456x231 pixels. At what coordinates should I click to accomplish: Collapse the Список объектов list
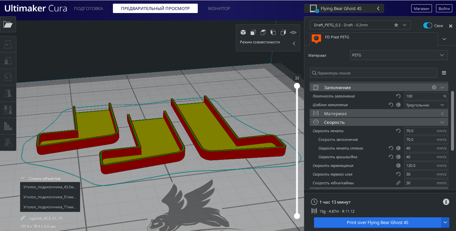pyautogui.click(x=23, y=178)
